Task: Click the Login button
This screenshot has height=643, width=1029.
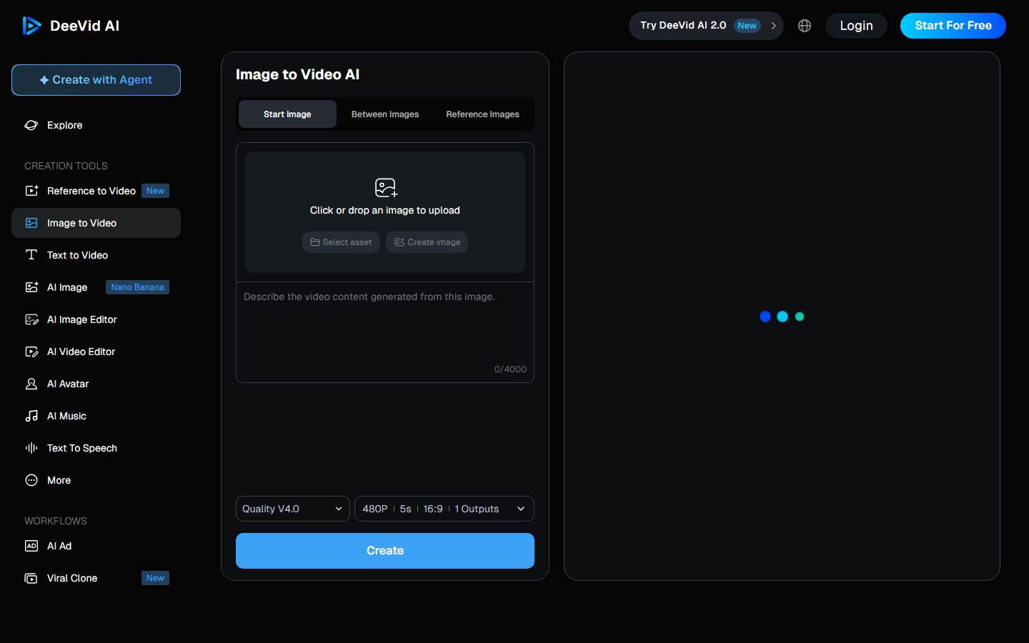Action: point(856,26)
